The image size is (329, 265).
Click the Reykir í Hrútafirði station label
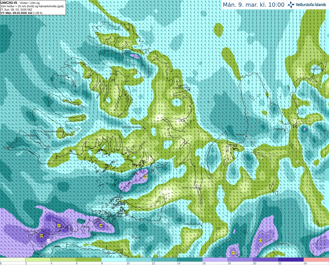click(190, 188)
